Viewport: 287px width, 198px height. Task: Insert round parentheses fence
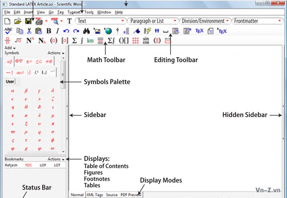point(54,41)
